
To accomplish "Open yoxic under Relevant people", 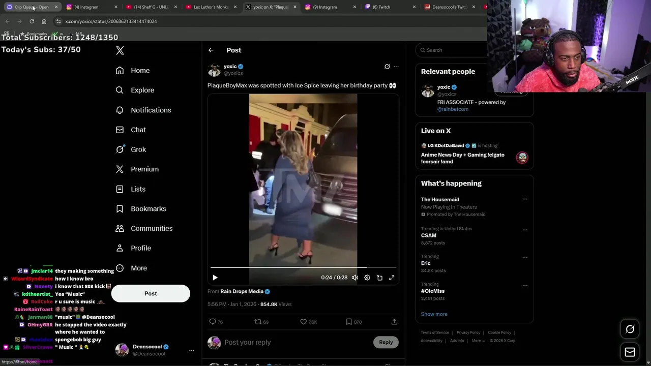I will pyautogui.click(x=443, y=87).
